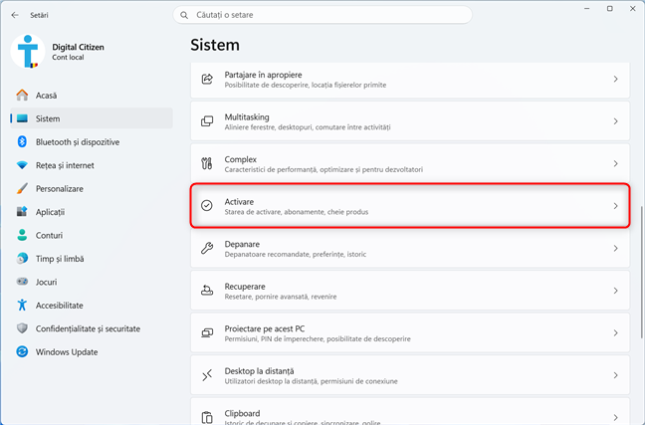
Task: Click the Proiectare pe acest PC icon
Action: (207, 332)
